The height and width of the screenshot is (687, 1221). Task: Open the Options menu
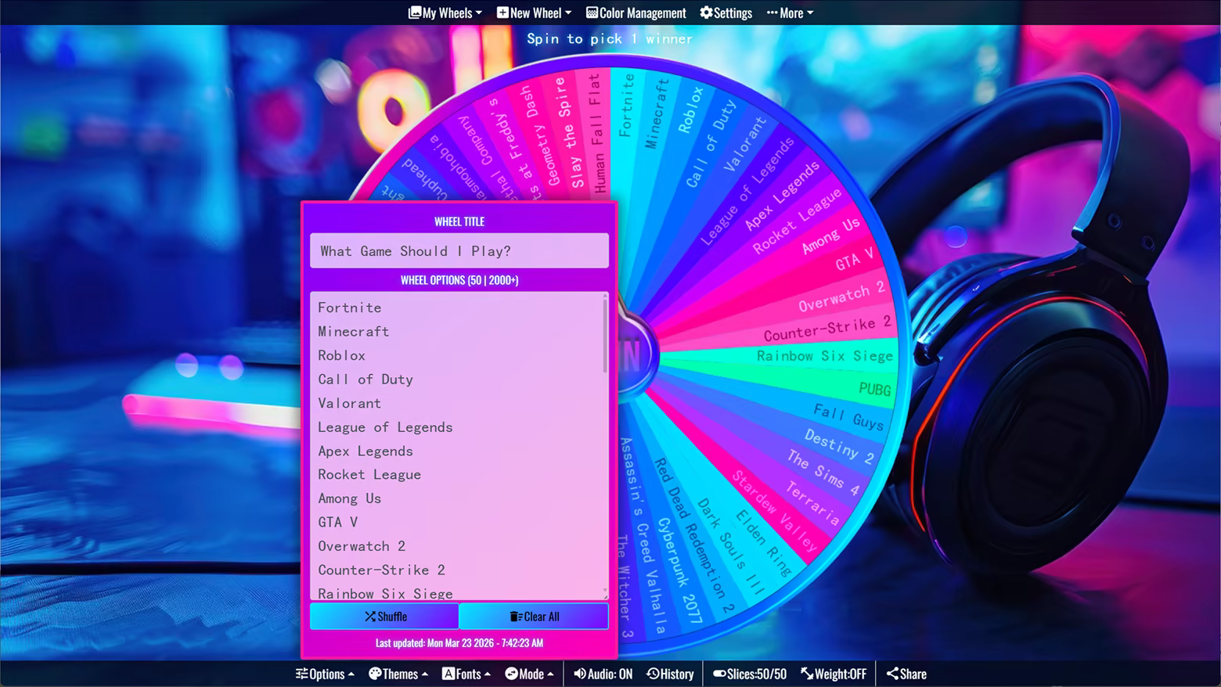(x=325, y=674)
